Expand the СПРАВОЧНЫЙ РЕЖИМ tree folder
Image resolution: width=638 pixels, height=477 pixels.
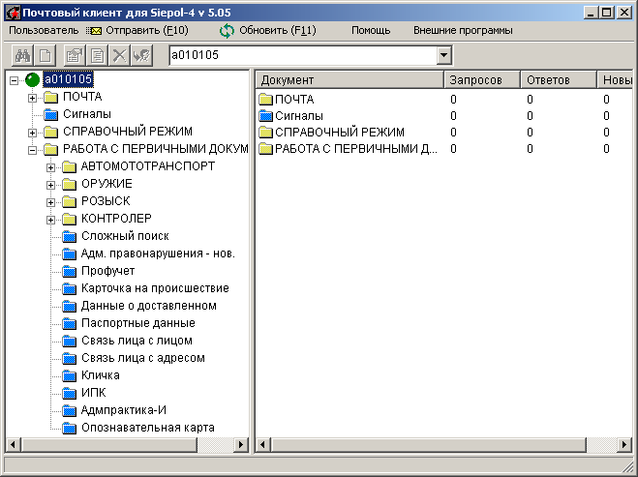click(x=32, y=133)
